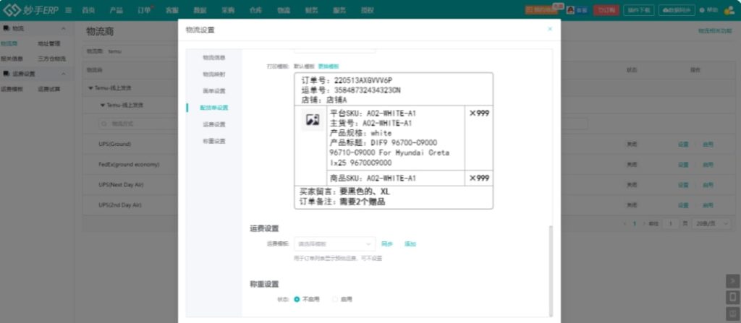Open the 仓库 top menu
The image size is (741, 323).
[x=255, y=10]
